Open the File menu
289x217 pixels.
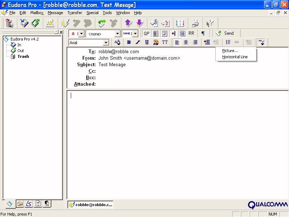(12, 13)
